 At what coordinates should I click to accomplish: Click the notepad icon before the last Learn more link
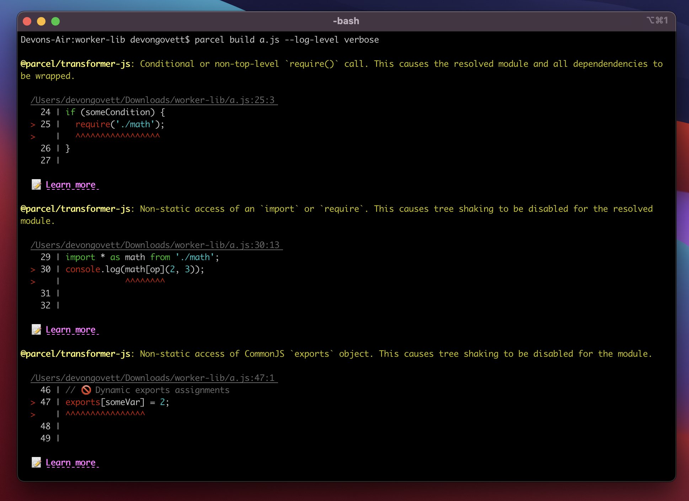click(x=37, y=462)
